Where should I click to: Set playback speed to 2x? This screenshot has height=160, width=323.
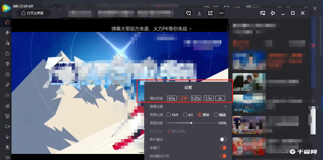220,98
